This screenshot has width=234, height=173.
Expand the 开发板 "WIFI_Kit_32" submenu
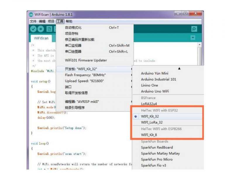click(94, 69)
